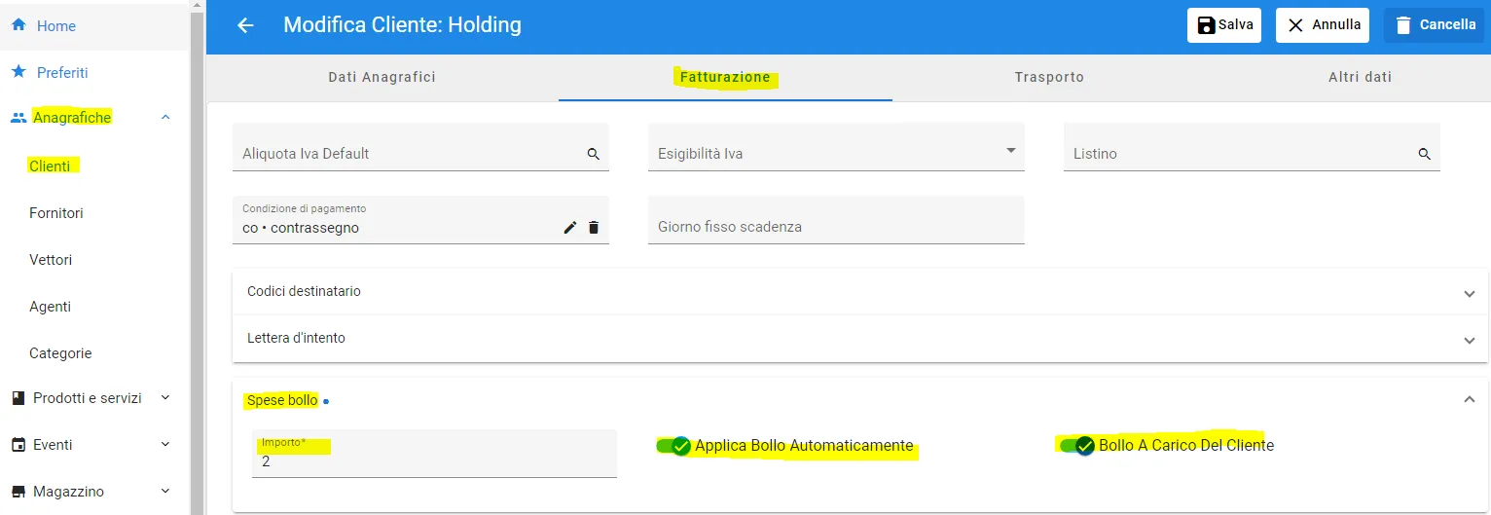This screenshot has width=1491, height=515.
Task: Open Preferiti via star icon
Action: pyautogui.click(x=18, y=72)
